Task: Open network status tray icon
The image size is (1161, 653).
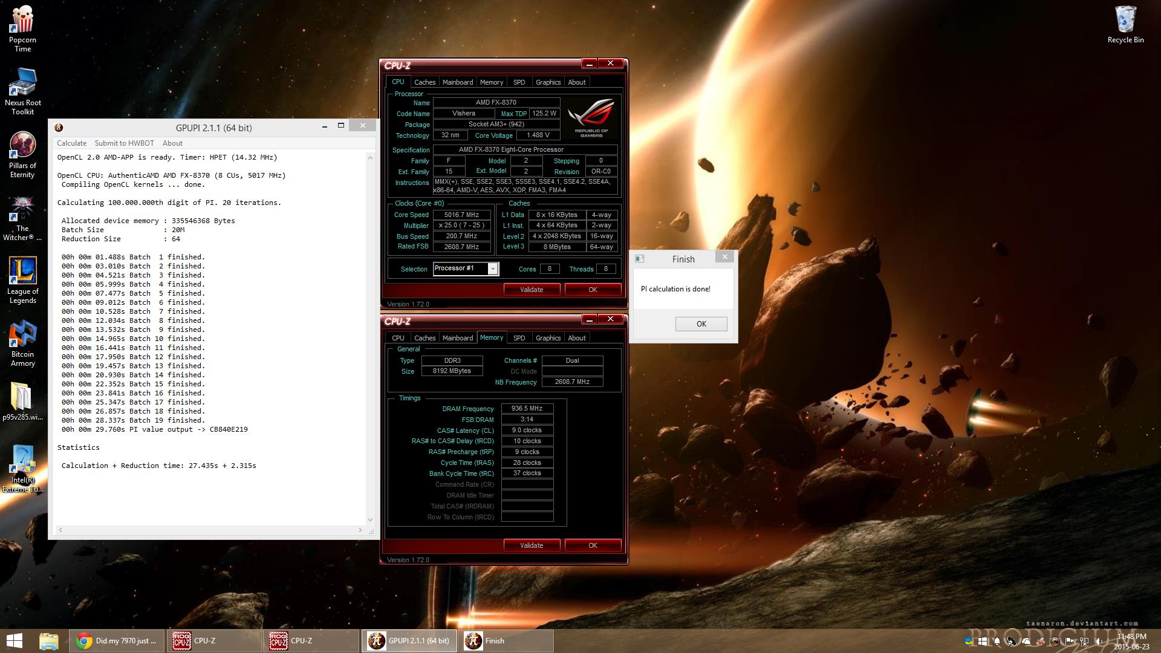Action: 1084,642
